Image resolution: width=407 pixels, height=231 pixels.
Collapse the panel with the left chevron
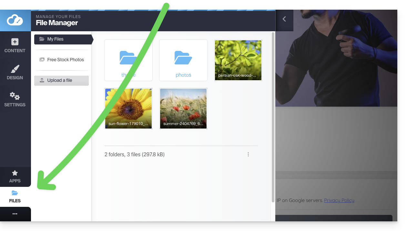(284, 19)
